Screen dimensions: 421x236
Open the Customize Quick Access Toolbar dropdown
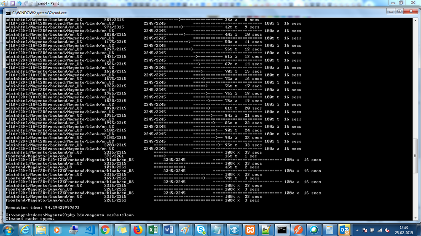pyautogui.click(x=32, y=4)
